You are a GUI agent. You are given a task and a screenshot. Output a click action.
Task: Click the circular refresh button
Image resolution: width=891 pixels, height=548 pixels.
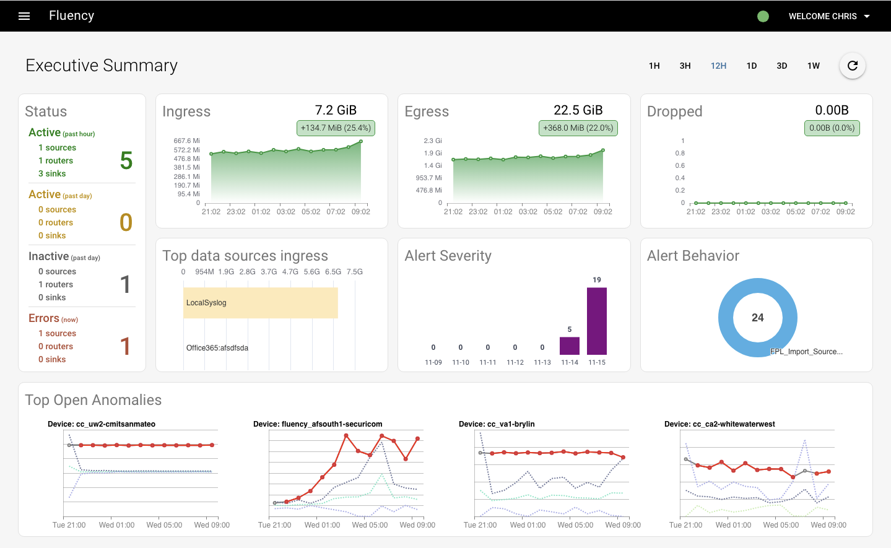[853, 66]
